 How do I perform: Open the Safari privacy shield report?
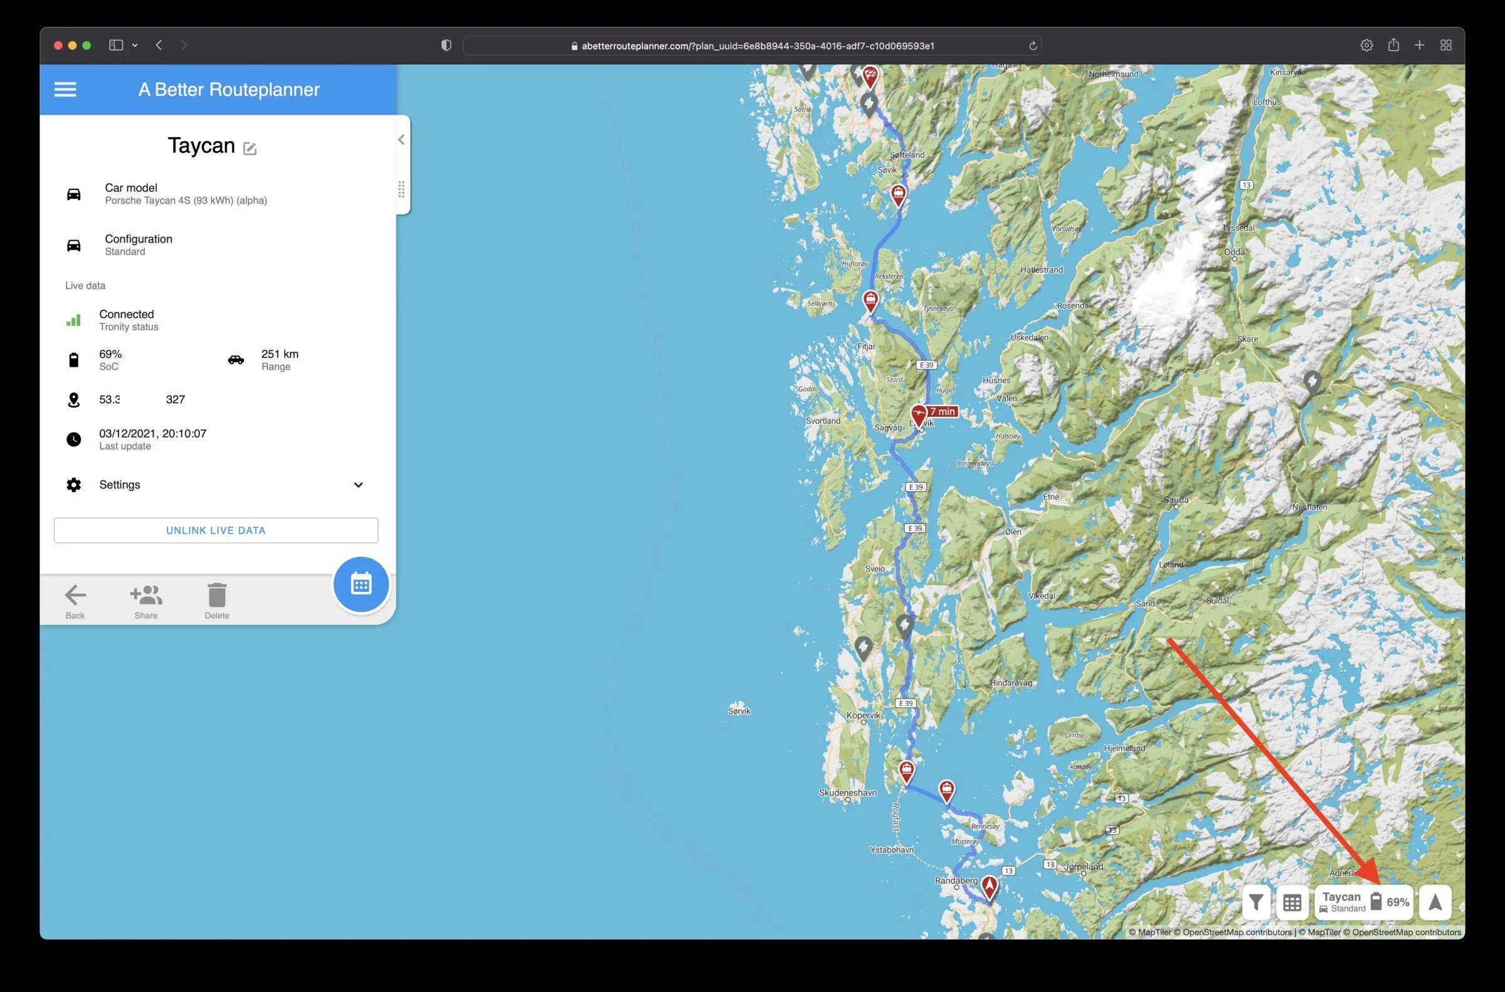click(446, 45)
